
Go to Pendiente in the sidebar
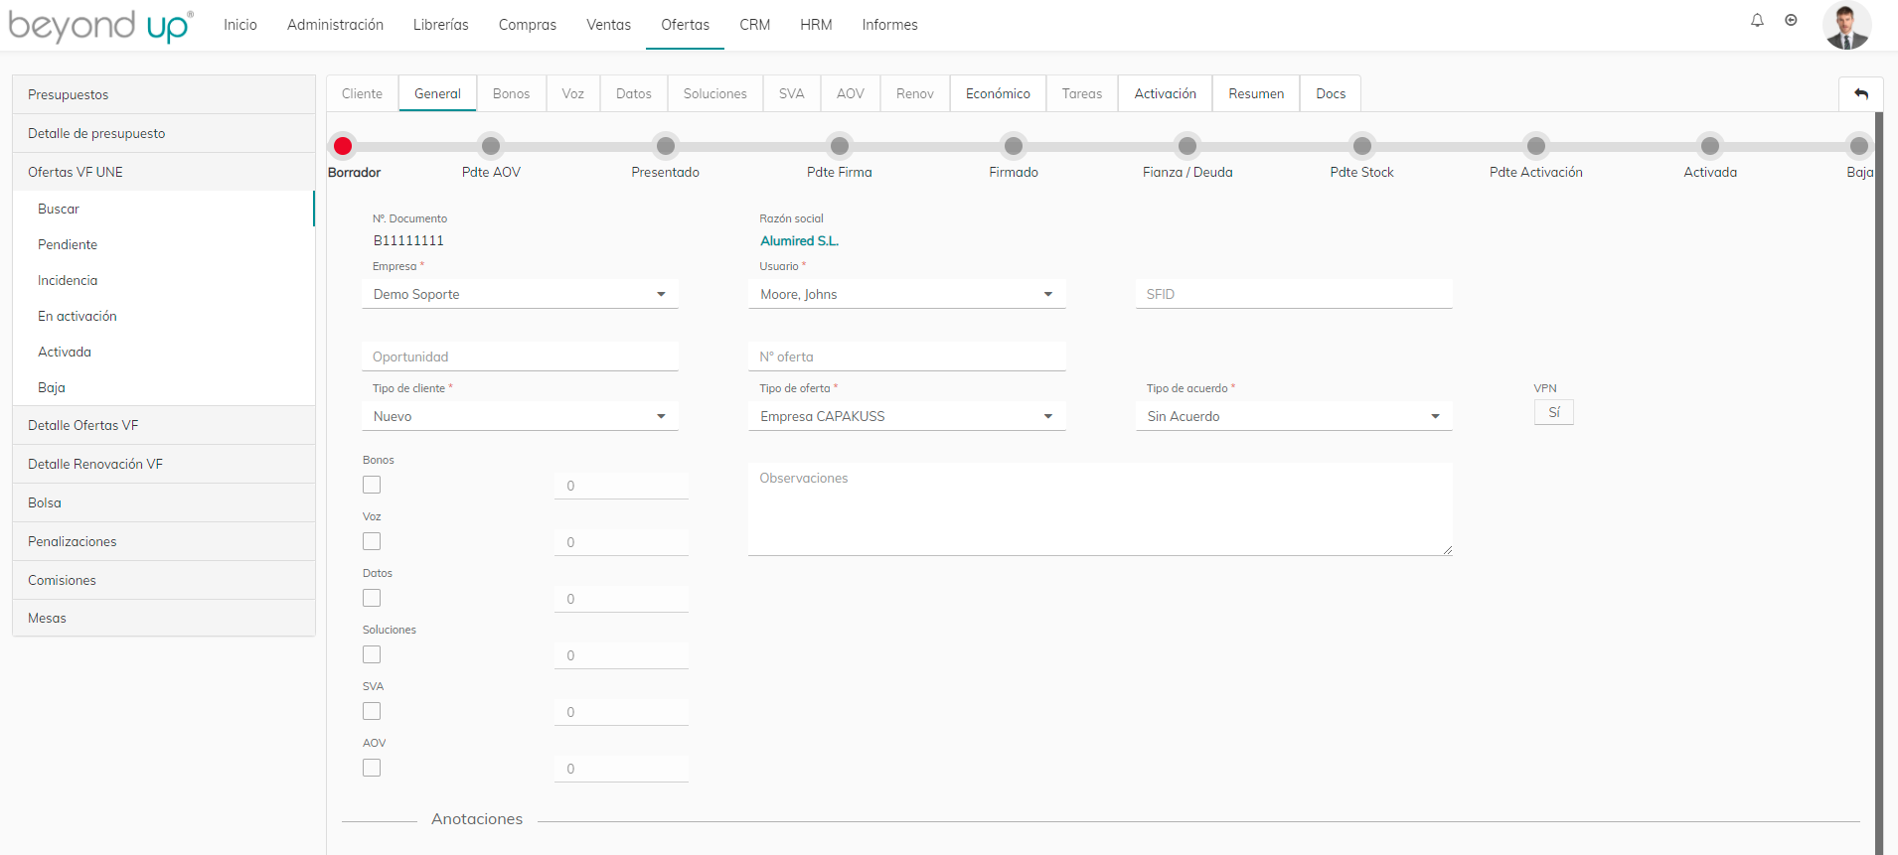(68, 245)
